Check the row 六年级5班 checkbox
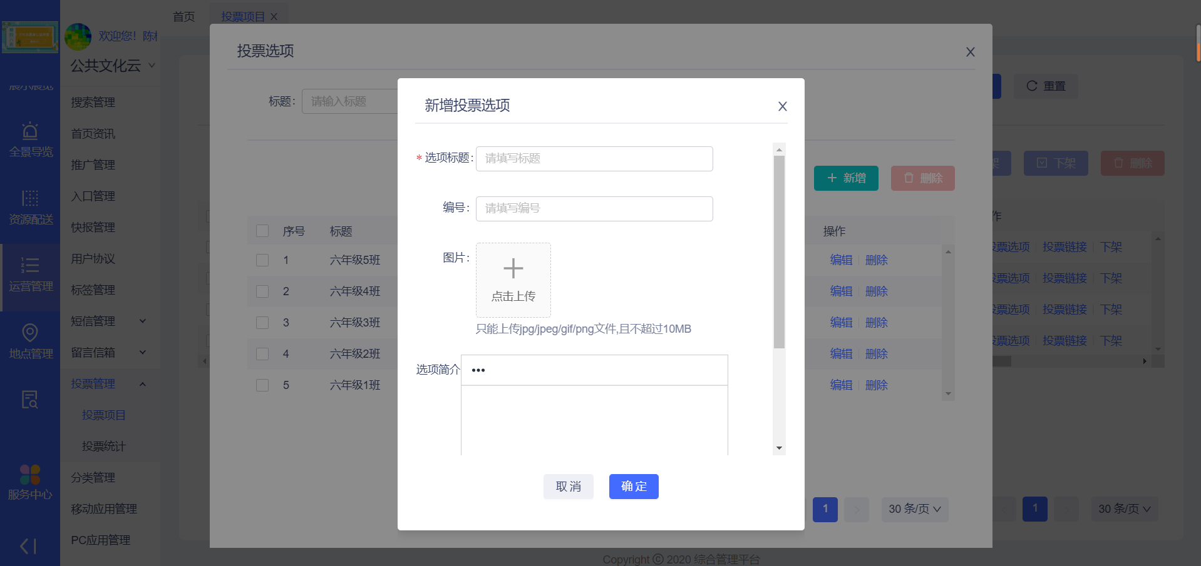This screenshot has height=566, width=1201. click(262, 260)
